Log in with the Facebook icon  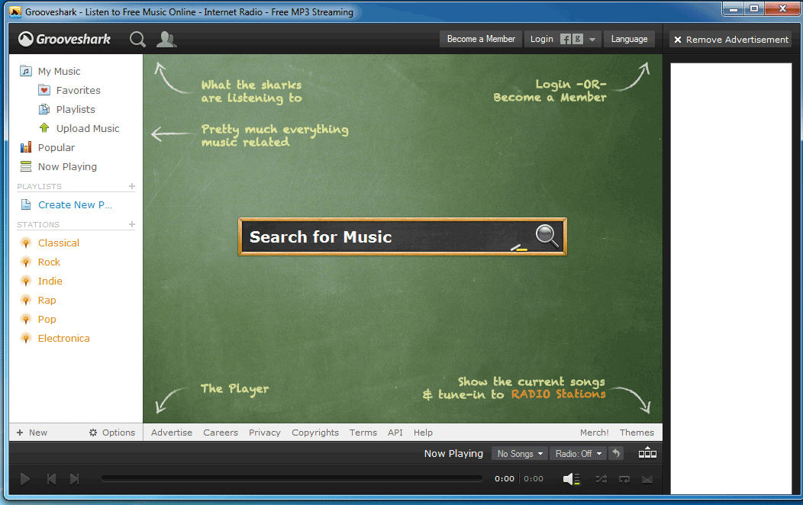pyautogui.click(x=566, y=39)
